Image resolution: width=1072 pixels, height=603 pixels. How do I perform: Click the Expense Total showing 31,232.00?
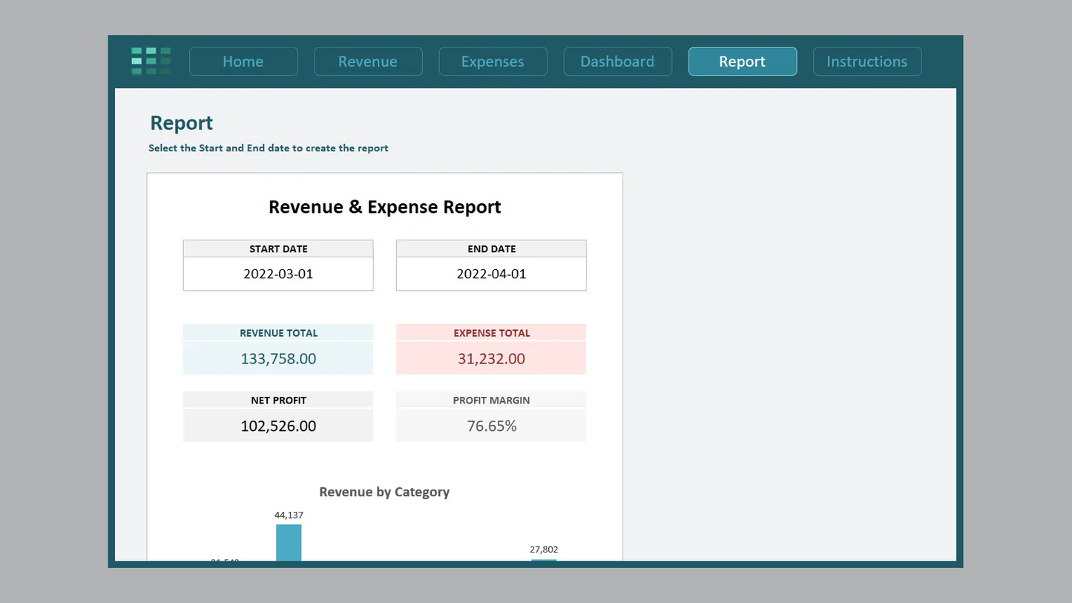coord(491,358)
